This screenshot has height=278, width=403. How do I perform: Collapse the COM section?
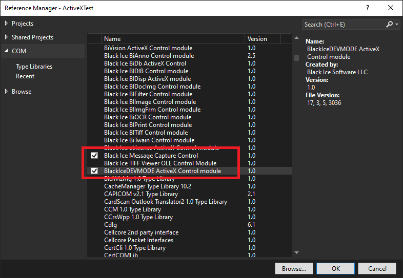click(6, 51)
